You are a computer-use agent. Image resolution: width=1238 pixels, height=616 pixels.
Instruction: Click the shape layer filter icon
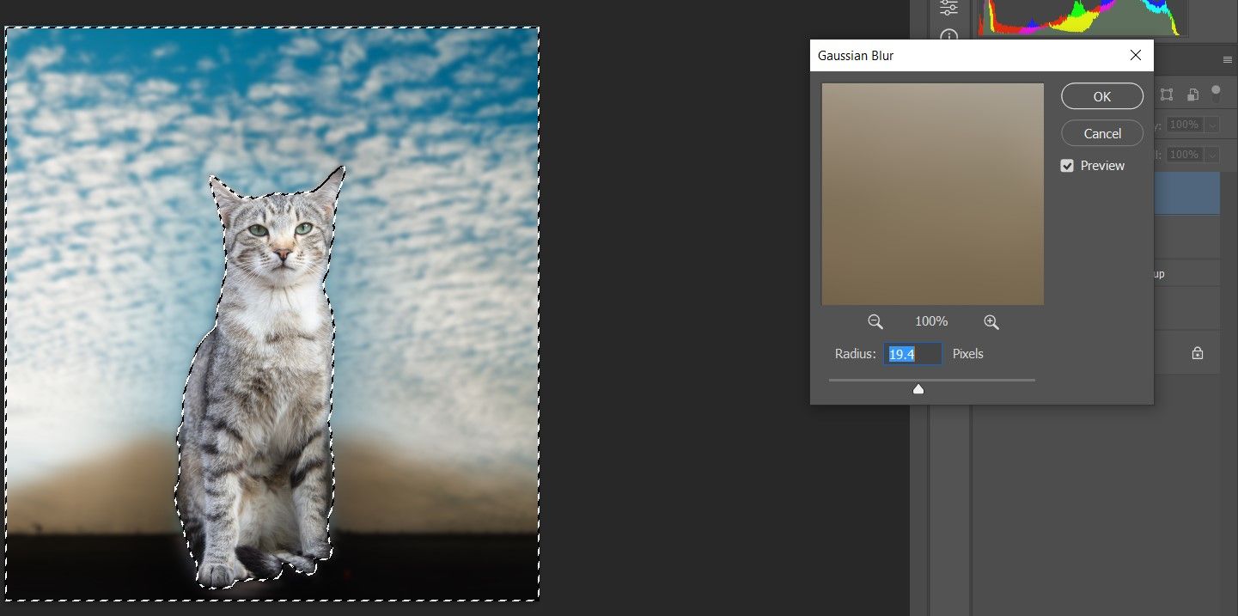[x=1166, y=95]
